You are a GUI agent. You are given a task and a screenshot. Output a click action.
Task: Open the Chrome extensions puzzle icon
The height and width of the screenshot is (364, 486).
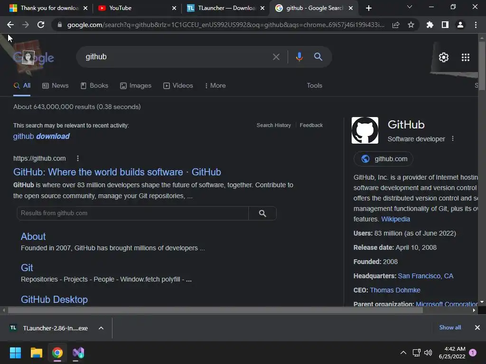point(430,25)
